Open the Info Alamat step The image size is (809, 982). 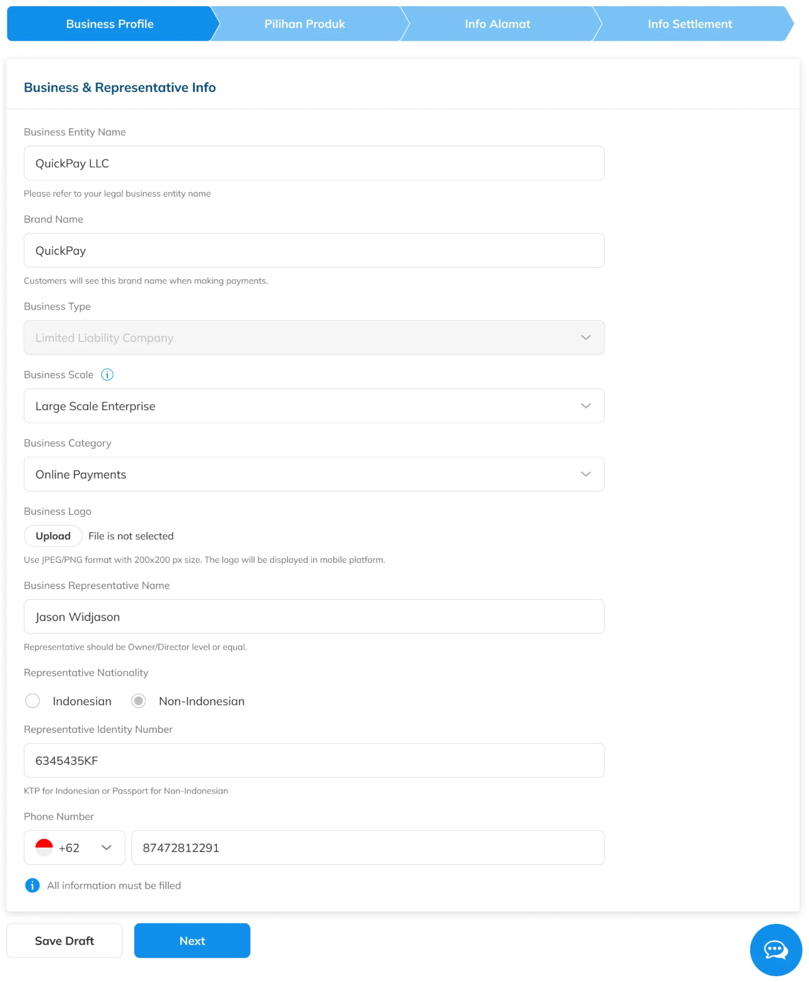497,24
